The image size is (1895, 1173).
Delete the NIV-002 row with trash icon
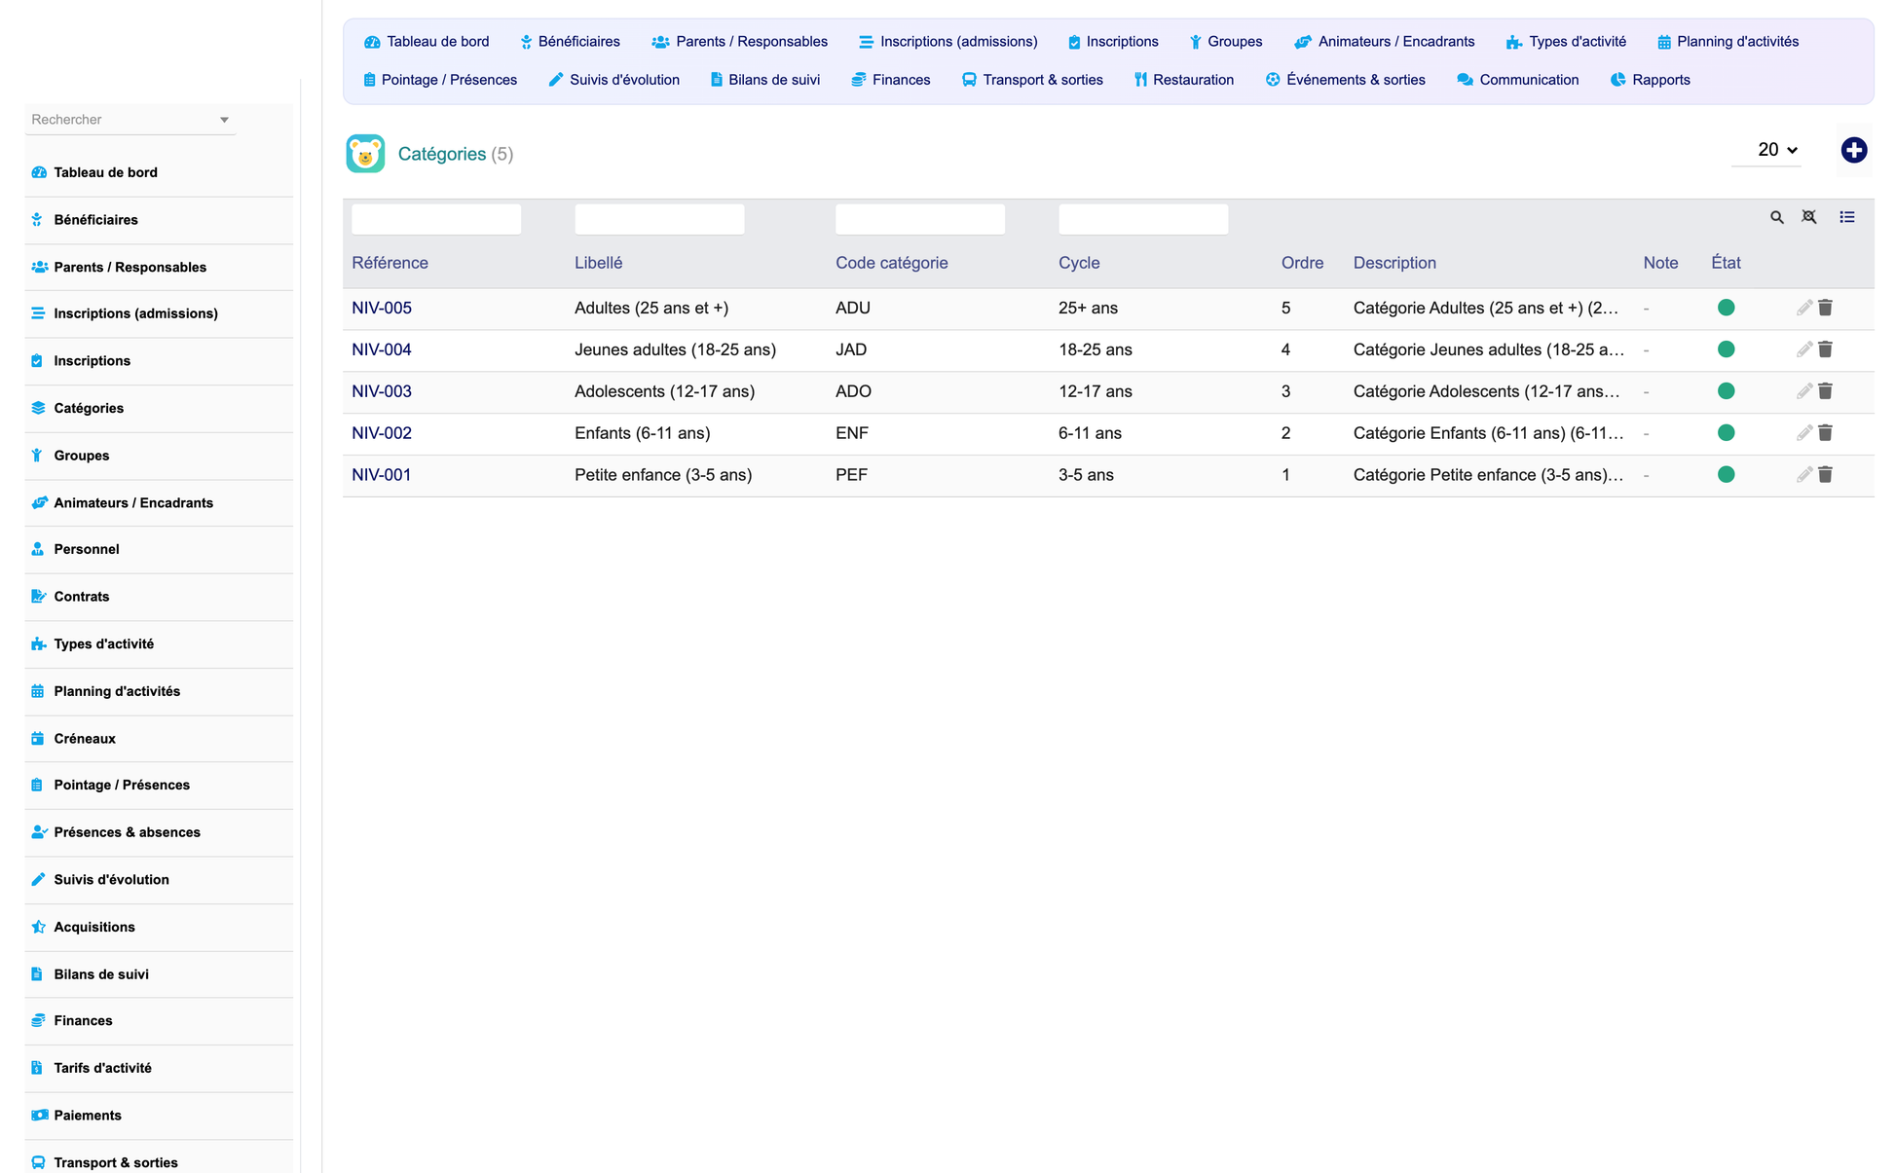(1825, 433)
